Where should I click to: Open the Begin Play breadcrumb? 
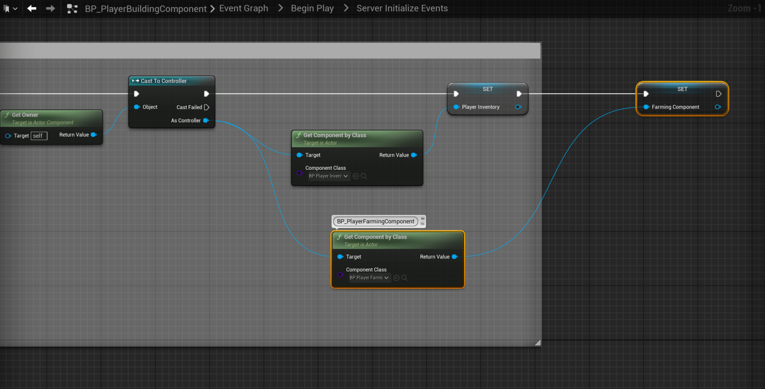tap(312, 8)
